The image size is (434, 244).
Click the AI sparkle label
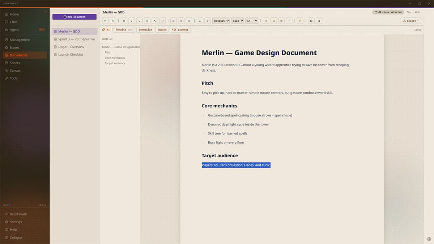(106, 30)
